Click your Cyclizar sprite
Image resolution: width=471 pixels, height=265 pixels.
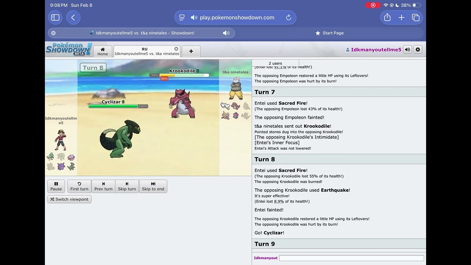point(120,138)
